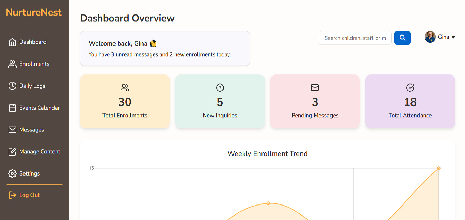
Task: Click the Log Out arrow icon
Action: tap(12, 195)
